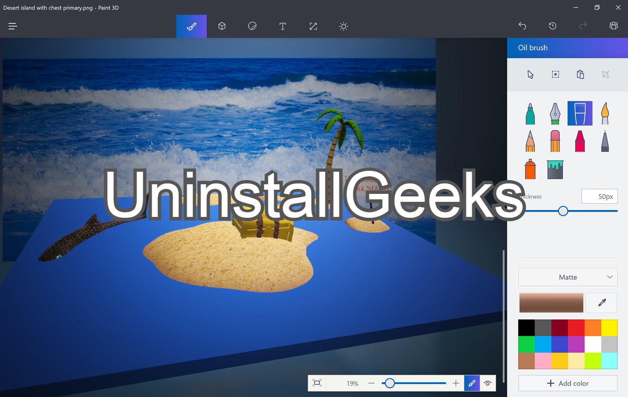Pick the indigo color swatch
This screenshot has height=397, width=628.
[560, 344]
